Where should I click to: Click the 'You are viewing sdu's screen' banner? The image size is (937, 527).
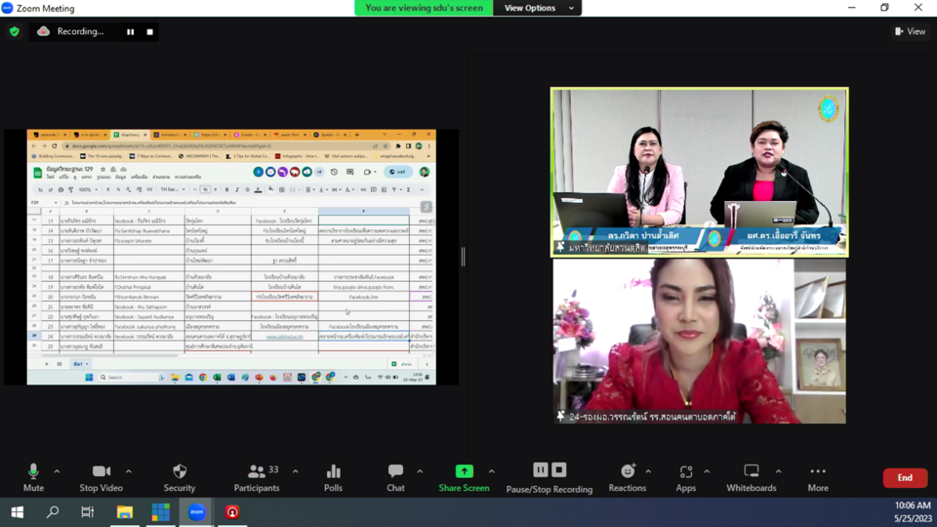coord(424,8)
